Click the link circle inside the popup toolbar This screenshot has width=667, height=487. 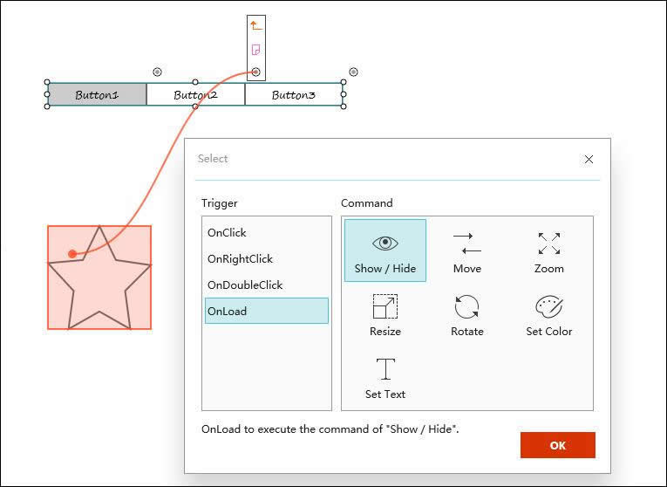(256, 72)
